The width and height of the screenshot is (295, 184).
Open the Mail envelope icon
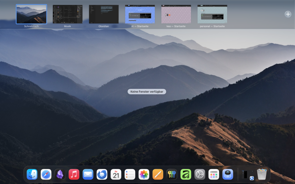[x=88, y=174]
